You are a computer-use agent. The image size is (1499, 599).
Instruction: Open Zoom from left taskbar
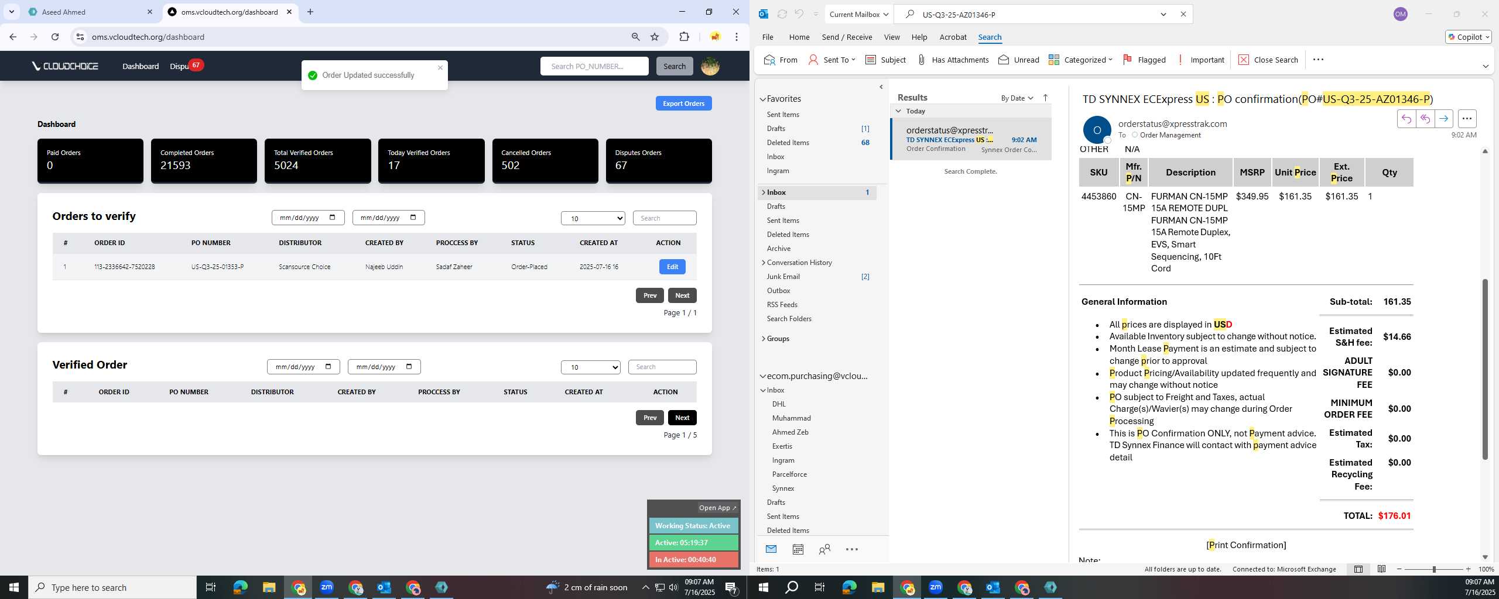tap(327, 587)
